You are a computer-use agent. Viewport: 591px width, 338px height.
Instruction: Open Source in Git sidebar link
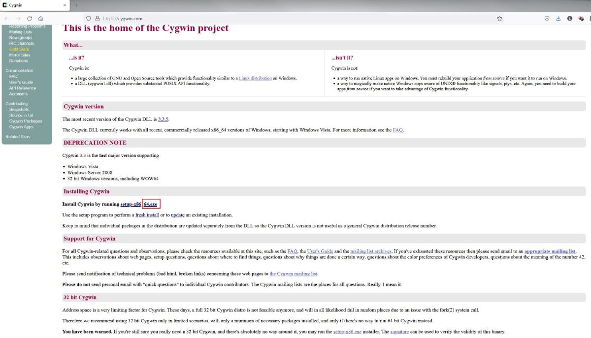click(x=21, y=115)
